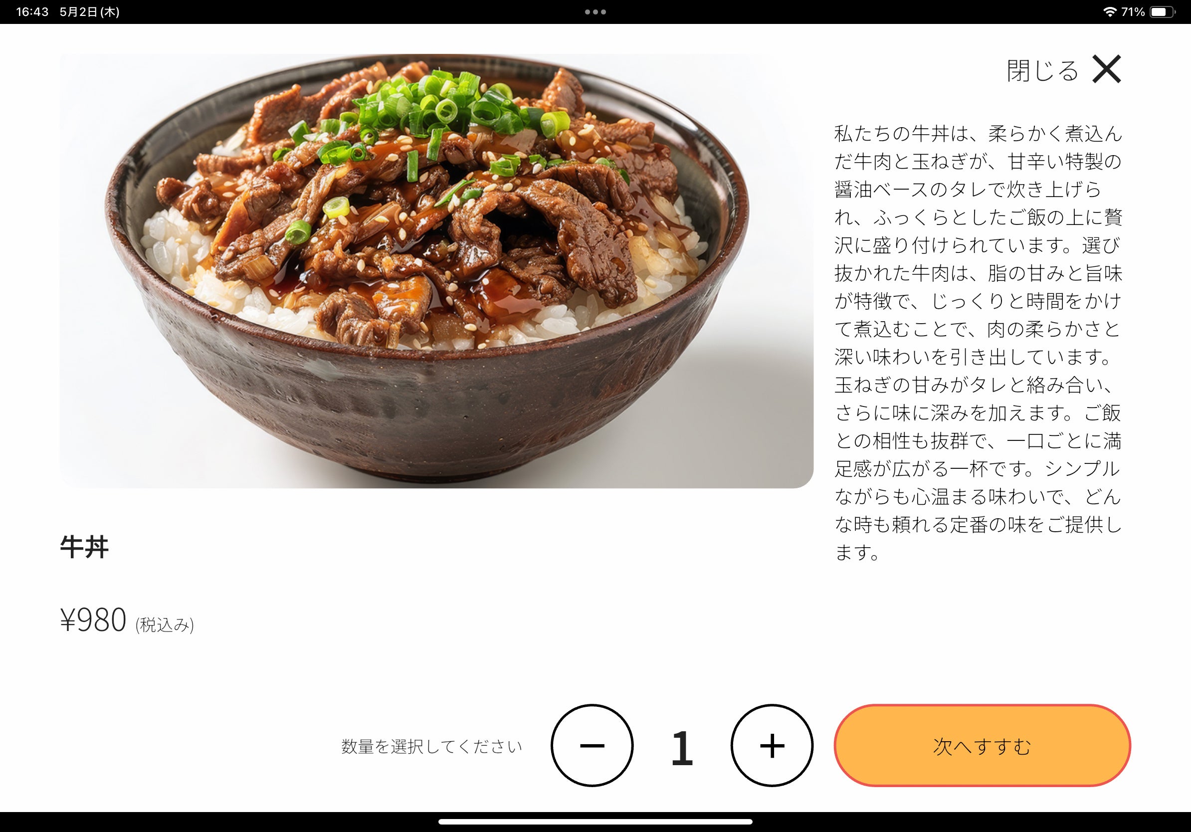Decrease quantity with the minus button
This screenshot has width=1191, height=832.
tap(592, 745)
